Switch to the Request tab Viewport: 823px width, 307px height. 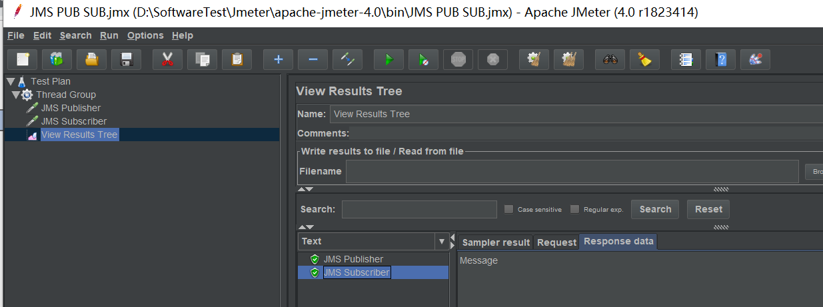pyautogui.click(x=556, y=242)
